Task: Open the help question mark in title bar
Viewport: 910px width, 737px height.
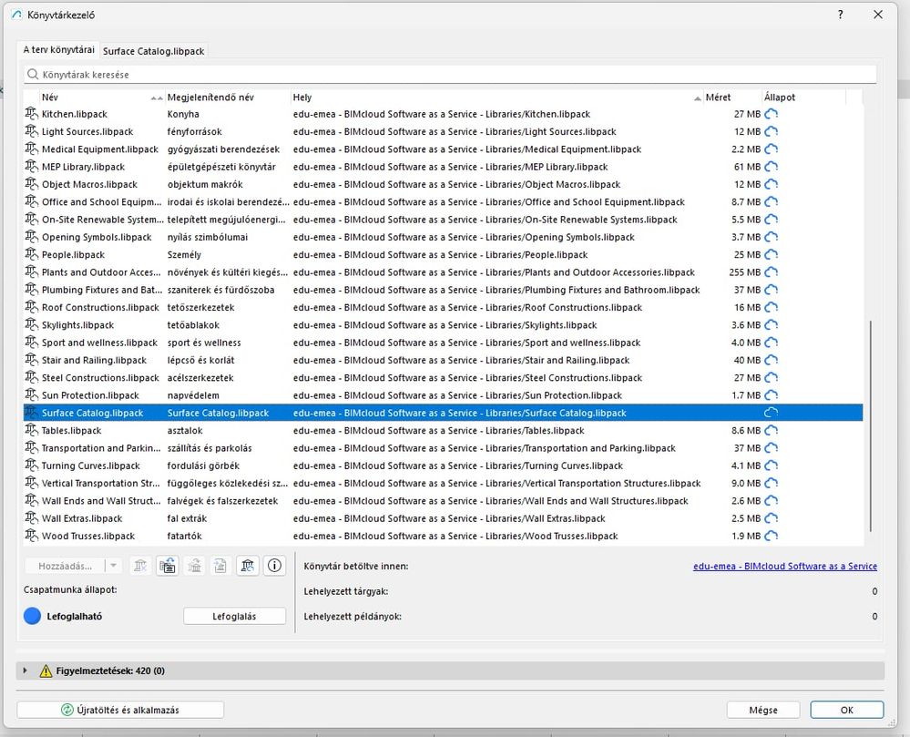Action: click(840, 15)
